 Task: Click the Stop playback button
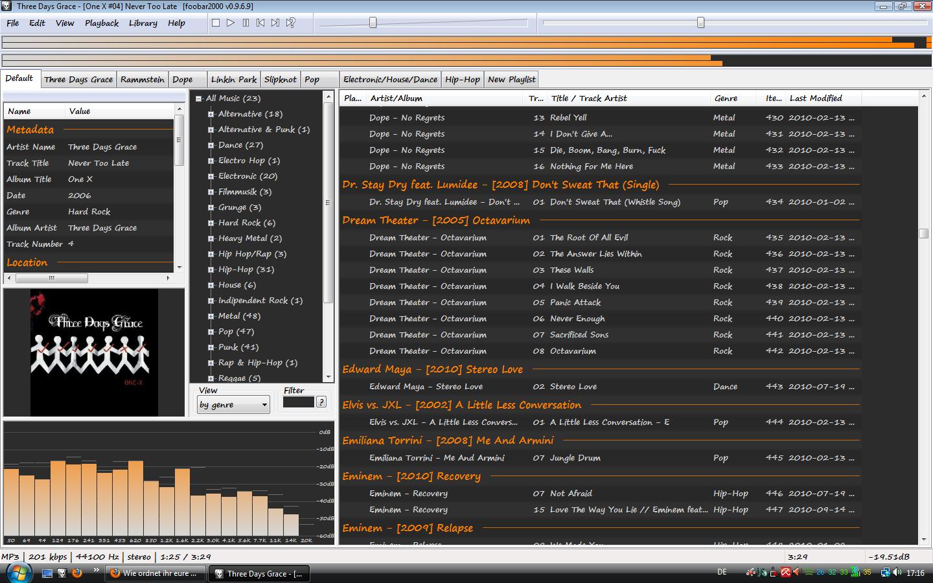coord(216,23)
